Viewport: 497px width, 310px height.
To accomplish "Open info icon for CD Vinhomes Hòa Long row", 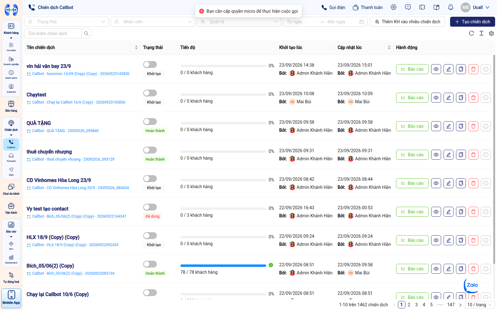I will 486,183.
